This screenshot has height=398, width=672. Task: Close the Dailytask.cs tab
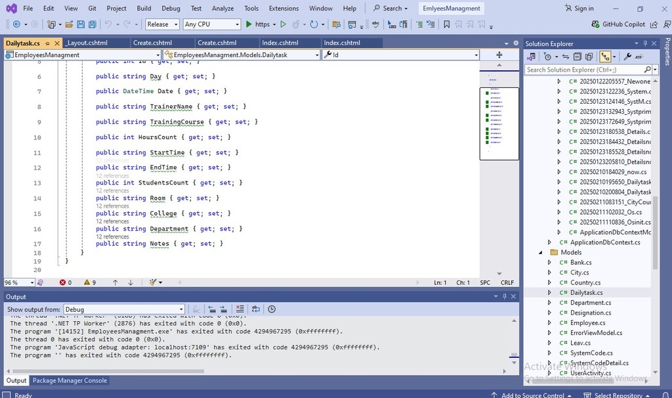(56, 43)
